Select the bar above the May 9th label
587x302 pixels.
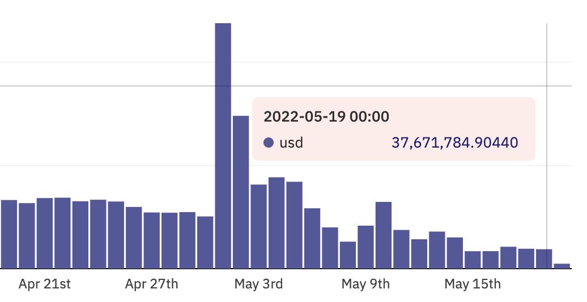(x=365, y=247)
